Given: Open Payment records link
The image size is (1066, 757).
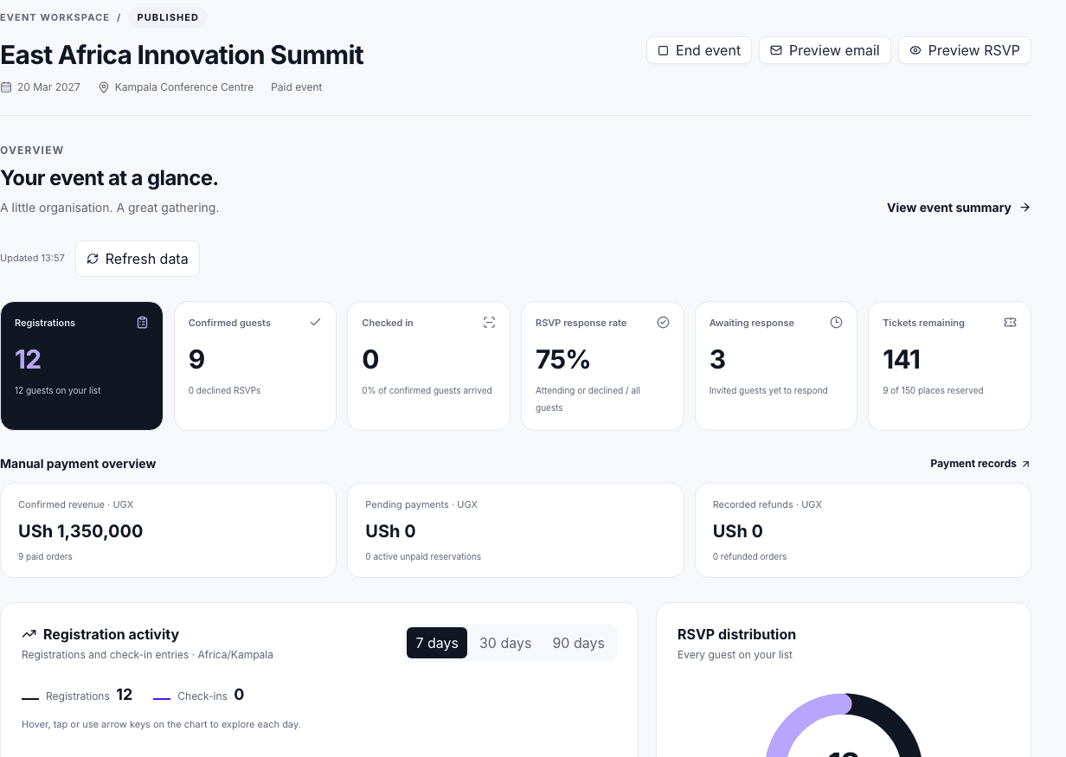Looking at the screenshot, I should coord(980,464).
